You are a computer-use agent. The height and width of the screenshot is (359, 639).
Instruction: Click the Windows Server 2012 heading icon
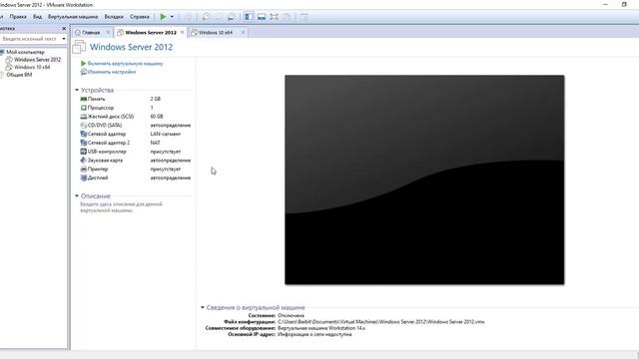(79, 47)
